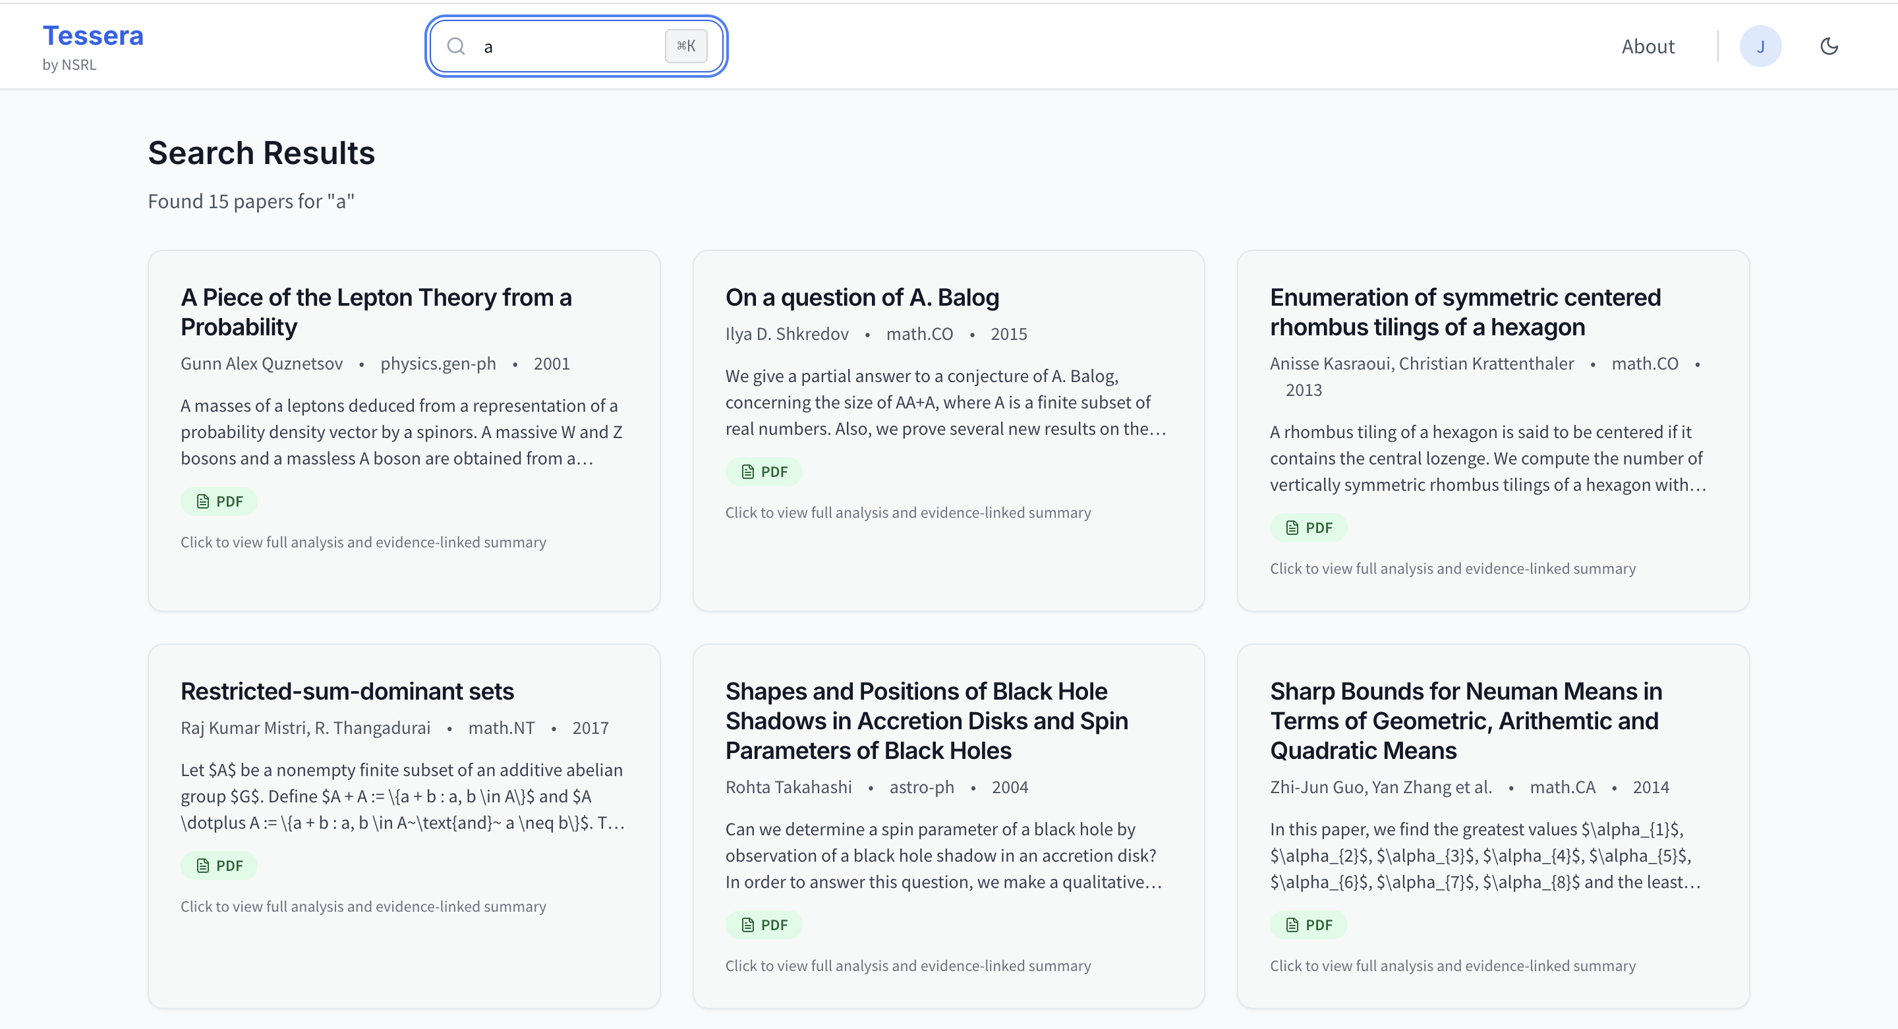Click abstract starting 'We give a partial answer'

click(946, 403)
